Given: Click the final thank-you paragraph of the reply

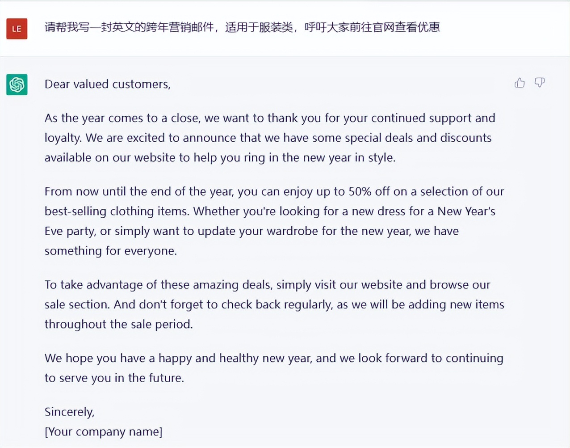Looking at the screenshot, I should pos(273,368).
